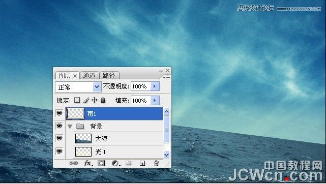Lock image pixels with brush icon
Screen dimensions: 326x184
coord(86,100)
